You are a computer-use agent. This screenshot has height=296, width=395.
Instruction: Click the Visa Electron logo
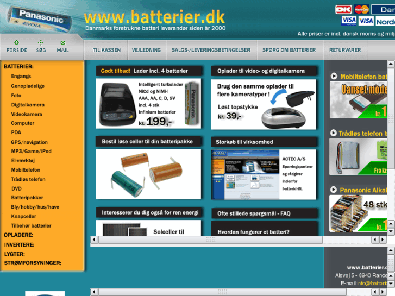tap(349, 21)
